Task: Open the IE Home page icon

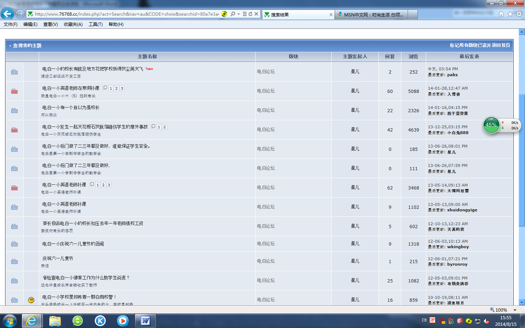Action: point(501,14)
